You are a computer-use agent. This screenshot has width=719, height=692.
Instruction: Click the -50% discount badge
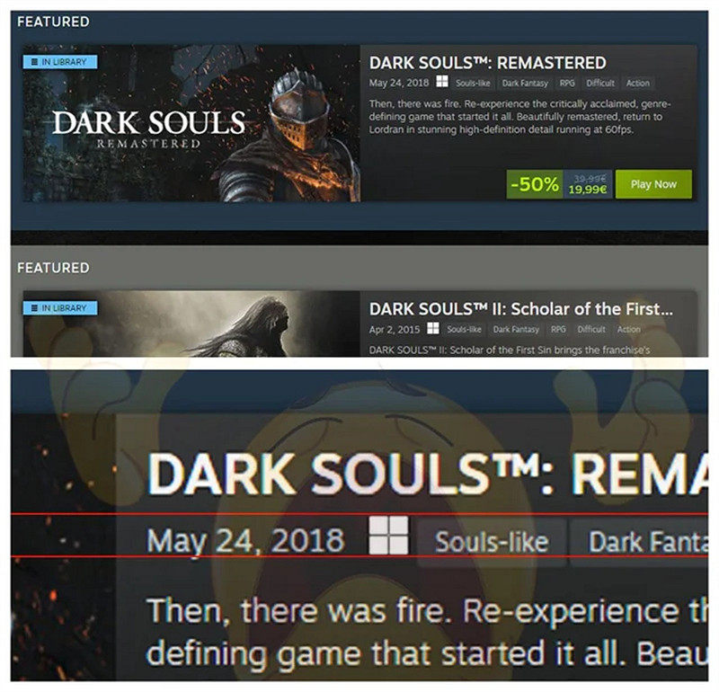tap(535, 184)
